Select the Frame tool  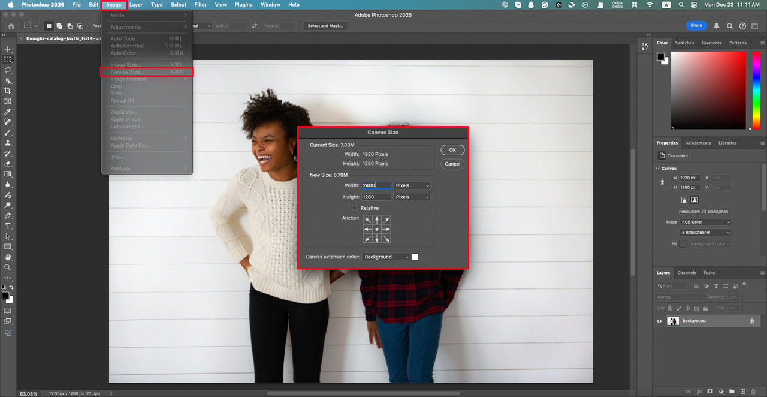[8, 101]
